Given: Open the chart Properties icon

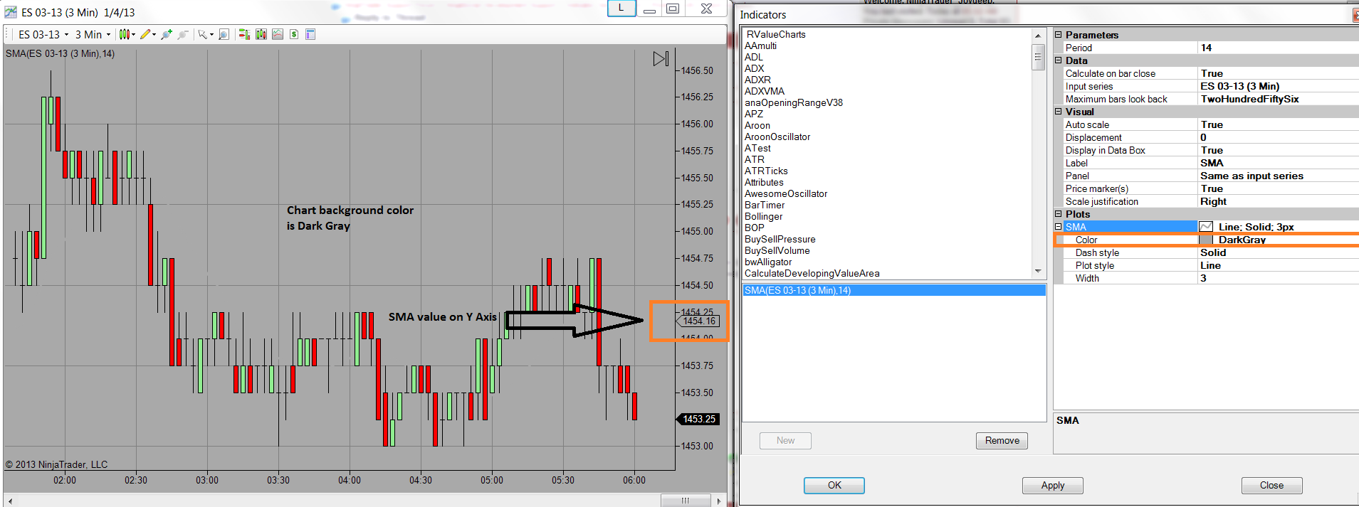Looking at the screenshot, I should [x=310, y=34].
